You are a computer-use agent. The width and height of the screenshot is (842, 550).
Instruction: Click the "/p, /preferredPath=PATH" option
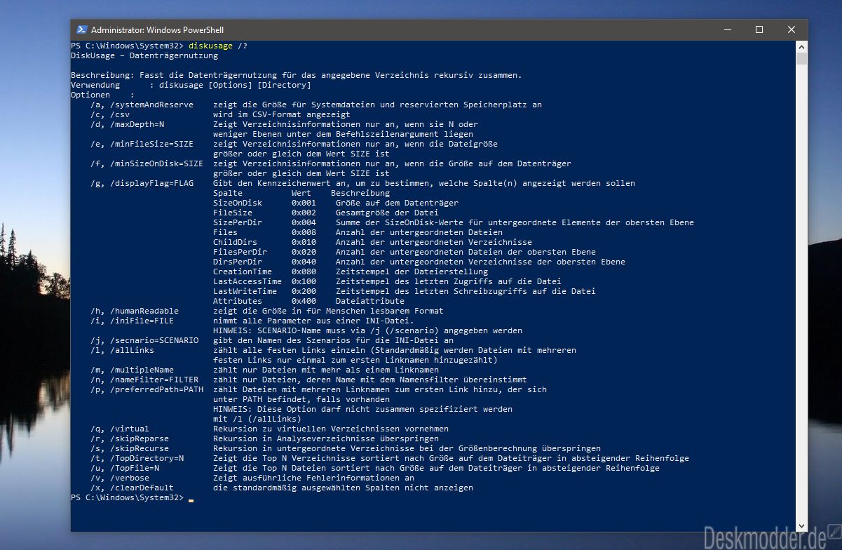pyautogui.click(x=147, y=389)
